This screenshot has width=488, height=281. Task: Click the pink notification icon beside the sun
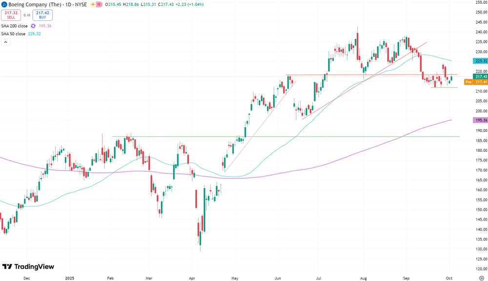pos(99,4)
